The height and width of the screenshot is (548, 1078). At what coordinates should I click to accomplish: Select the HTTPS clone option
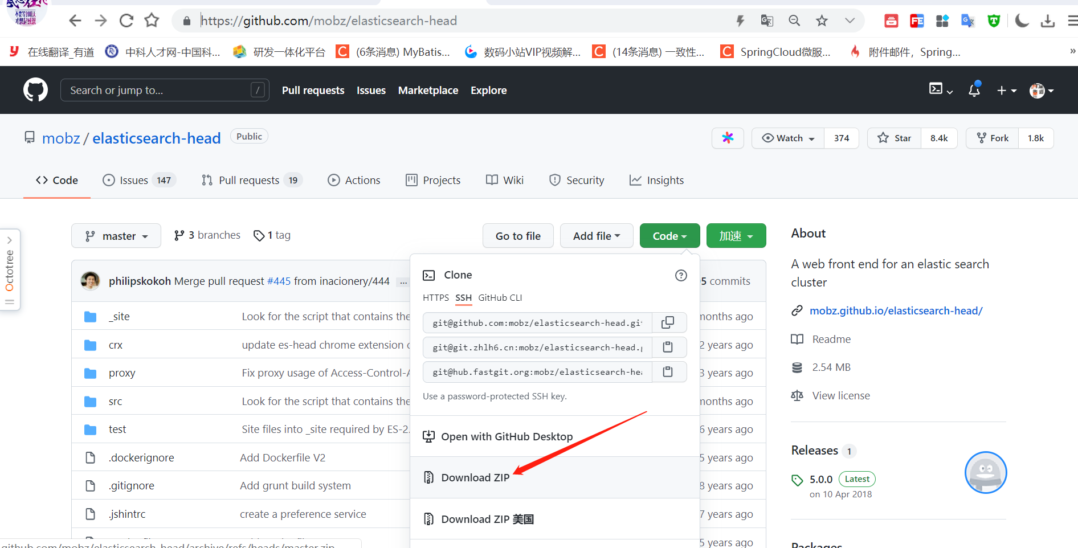point(436,297)
